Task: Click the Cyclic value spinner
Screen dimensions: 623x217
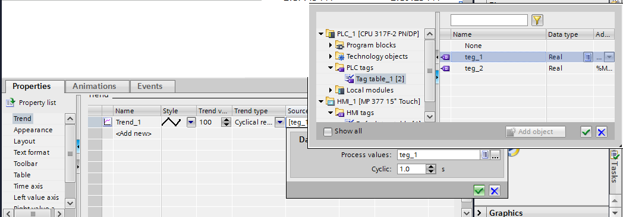Action: [431, 169]
